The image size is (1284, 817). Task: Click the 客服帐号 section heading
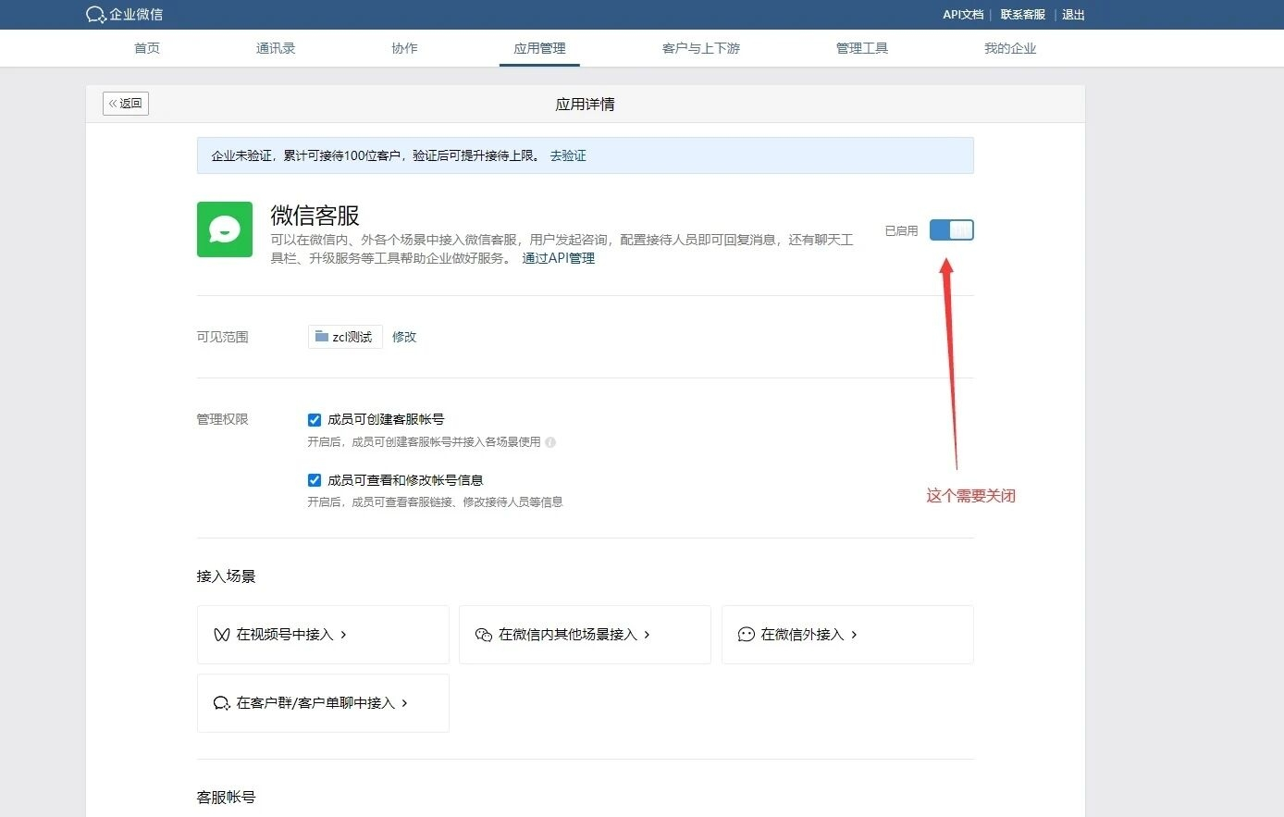click(x=226, y=798)
